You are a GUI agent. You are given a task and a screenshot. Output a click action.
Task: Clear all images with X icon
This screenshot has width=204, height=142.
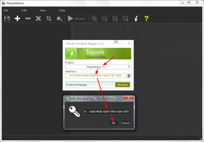coord(38,18)
